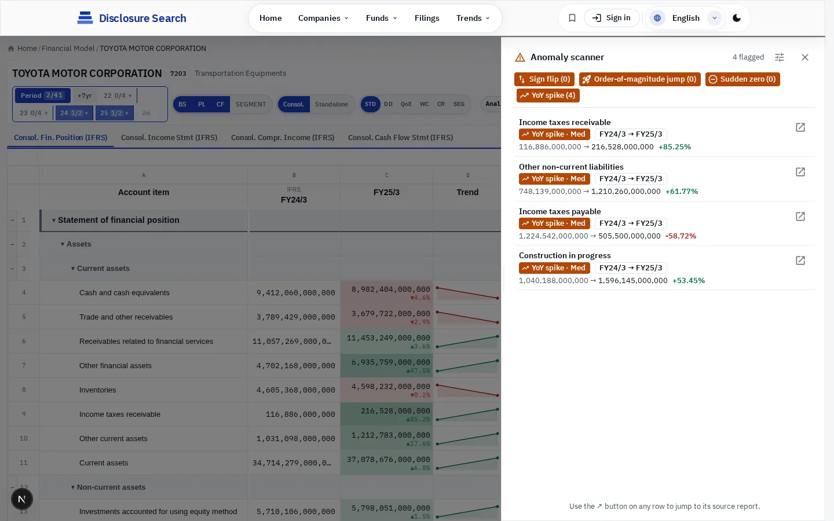Toggle Order-of-magnitude jump (0) filter

(x=640, y=79)
